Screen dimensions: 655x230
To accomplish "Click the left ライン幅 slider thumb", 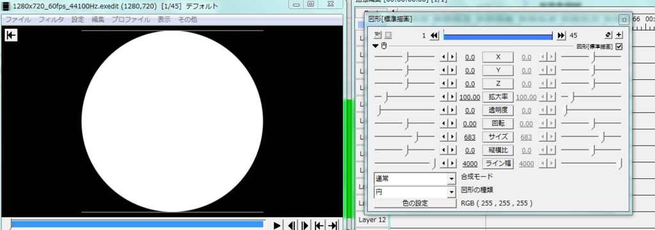I will 434,164.
